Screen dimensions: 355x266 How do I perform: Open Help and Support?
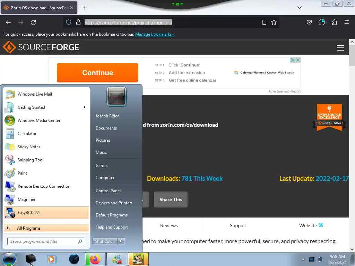(x=112, y=227)
